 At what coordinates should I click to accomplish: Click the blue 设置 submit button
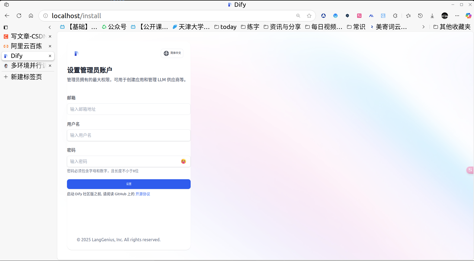[129, 184]
